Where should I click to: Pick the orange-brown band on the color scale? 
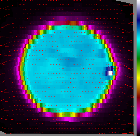tap(138, 88)
